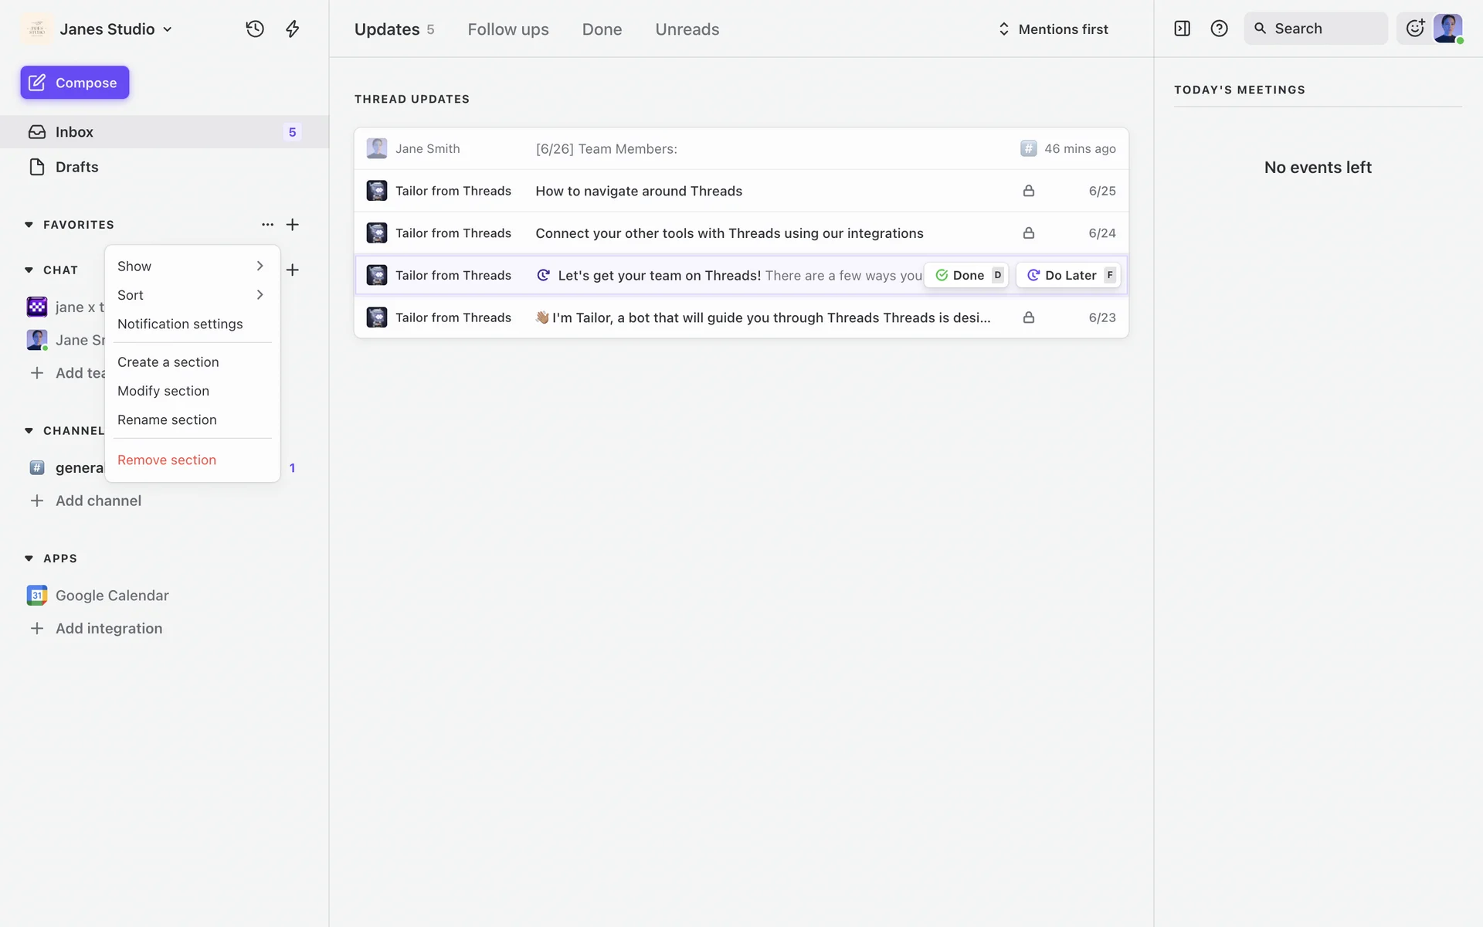This screenshot has width=1483, height=927.
Task: Toggle the right sidebar panel icon
Action: click(x=1182, y=29)
